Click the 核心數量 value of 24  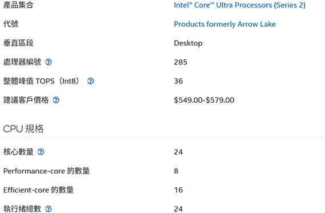pos(178,152)
